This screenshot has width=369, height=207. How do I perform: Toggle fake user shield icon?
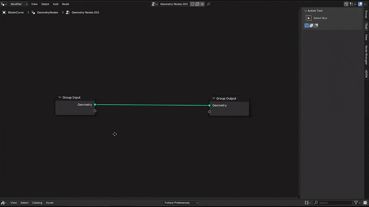tap(192, 4)
